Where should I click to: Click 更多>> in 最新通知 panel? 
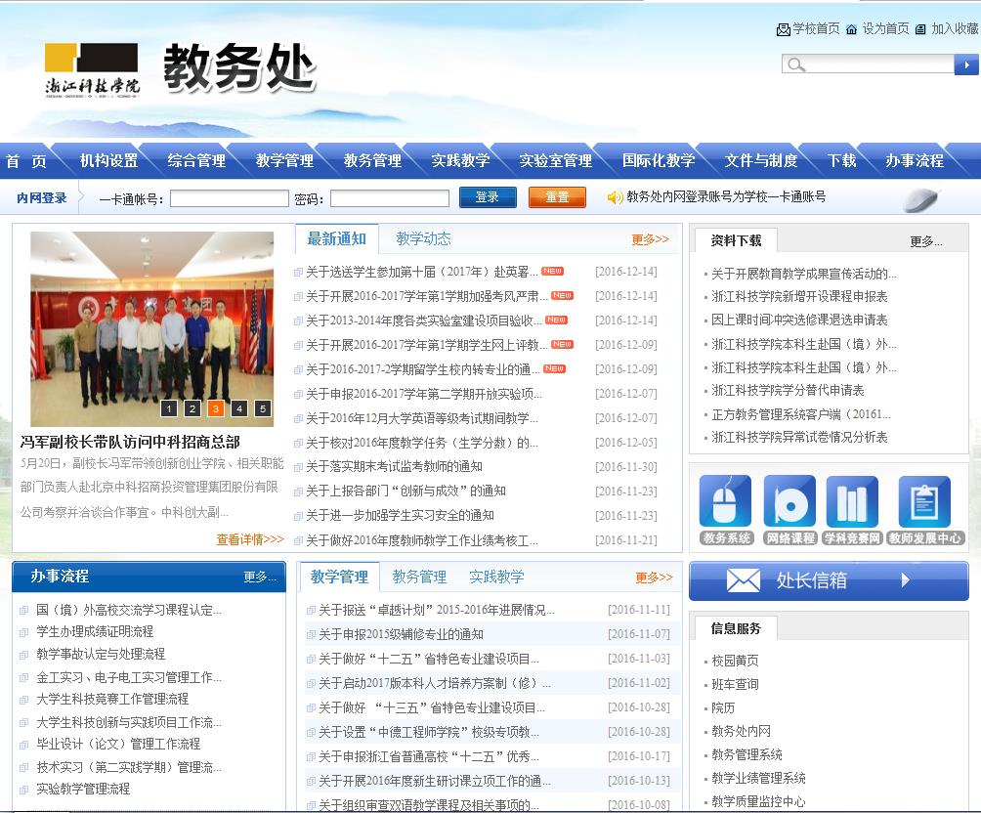point(650,239)
